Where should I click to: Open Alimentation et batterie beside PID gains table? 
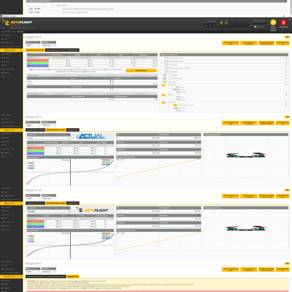11,47
